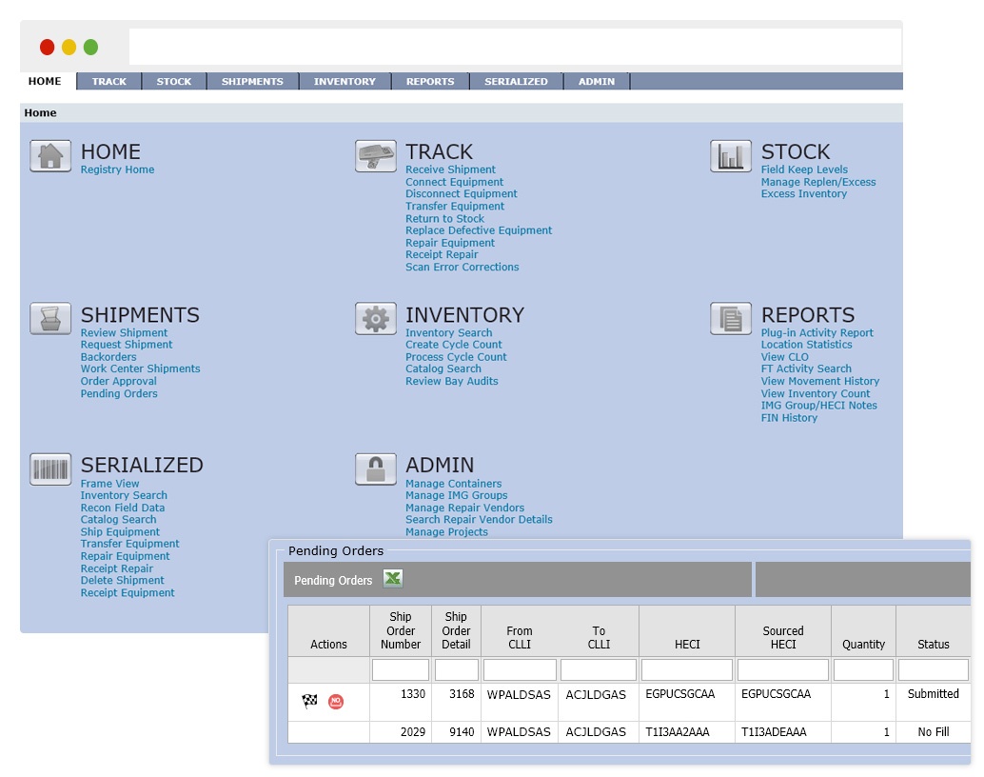The height and width of the screenshot is (777, 984).
Task: Open Frame View link
Action: pos(109,484)
